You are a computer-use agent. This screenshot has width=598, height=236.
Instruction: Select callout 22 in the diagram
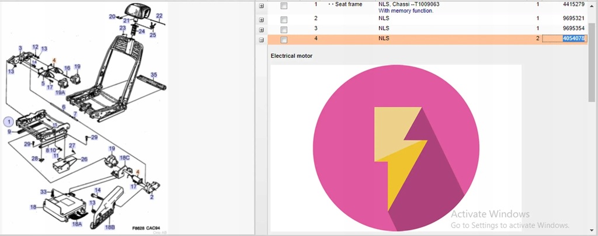click(159, 16)
